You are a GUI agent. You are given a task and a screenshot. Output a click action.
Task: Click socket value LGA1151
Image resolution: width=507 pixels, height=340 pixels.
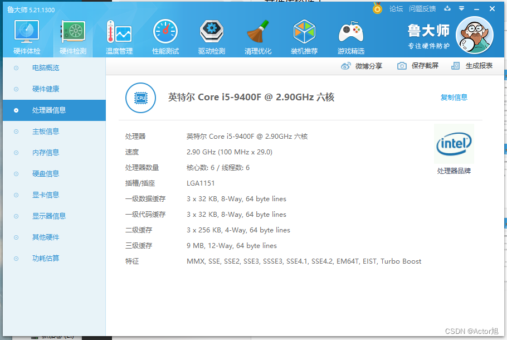201,183
